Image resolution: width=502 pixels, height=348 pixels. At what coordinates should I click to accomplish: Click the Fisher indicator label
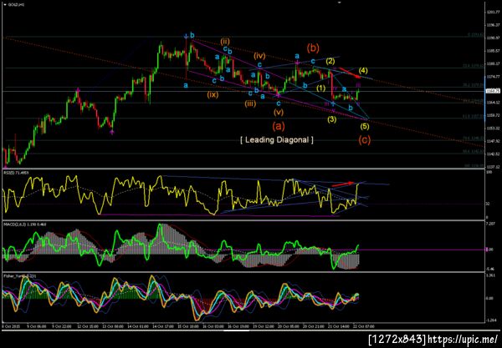pos(21,275)
